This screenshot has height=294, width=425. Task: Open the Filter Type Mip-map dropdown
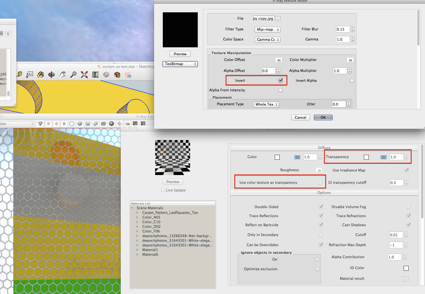click(267, 30)
